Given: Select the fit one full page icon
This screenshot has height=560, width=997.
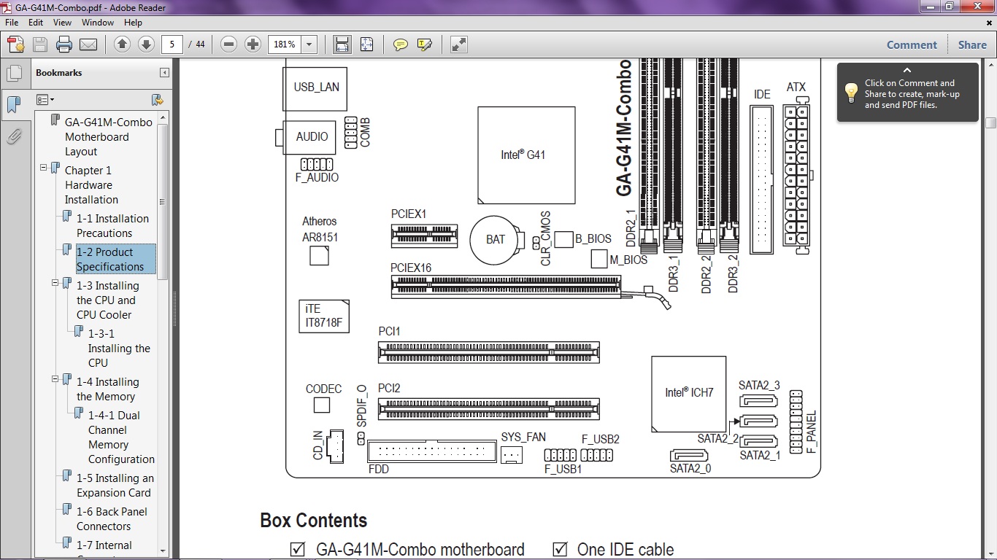Looking at the screenshot, I should [366, 44].
